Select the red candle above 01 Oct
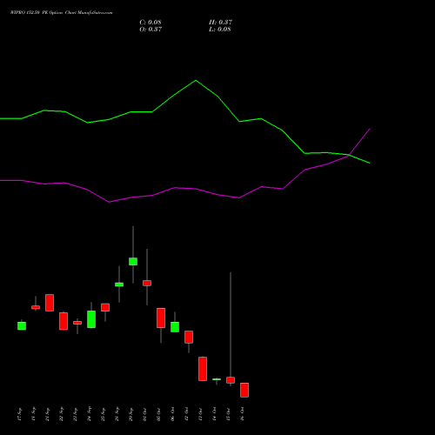This screenshot has height=435, width=435. (147, 283)
